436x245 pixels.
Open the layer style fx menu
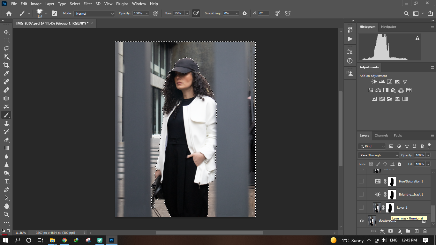point(382,231)
